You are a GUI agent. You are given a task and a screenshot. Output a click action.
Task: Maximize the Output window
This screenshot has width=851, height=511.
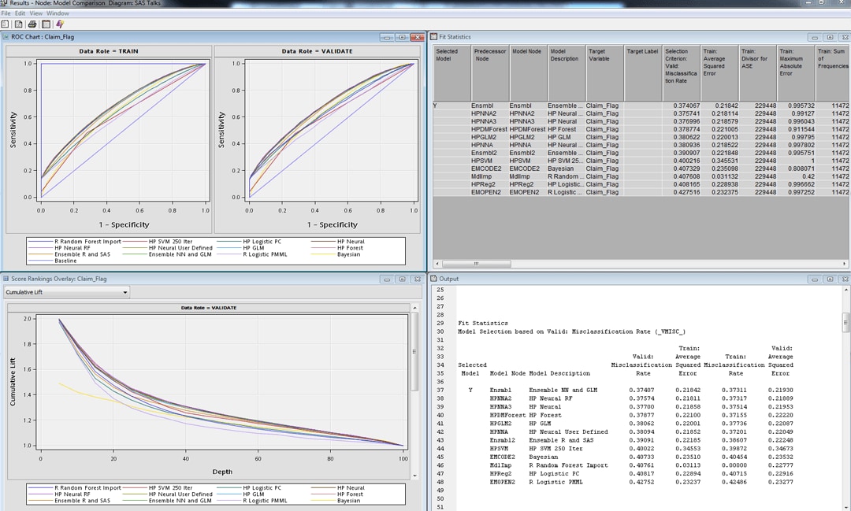point(830,279)
